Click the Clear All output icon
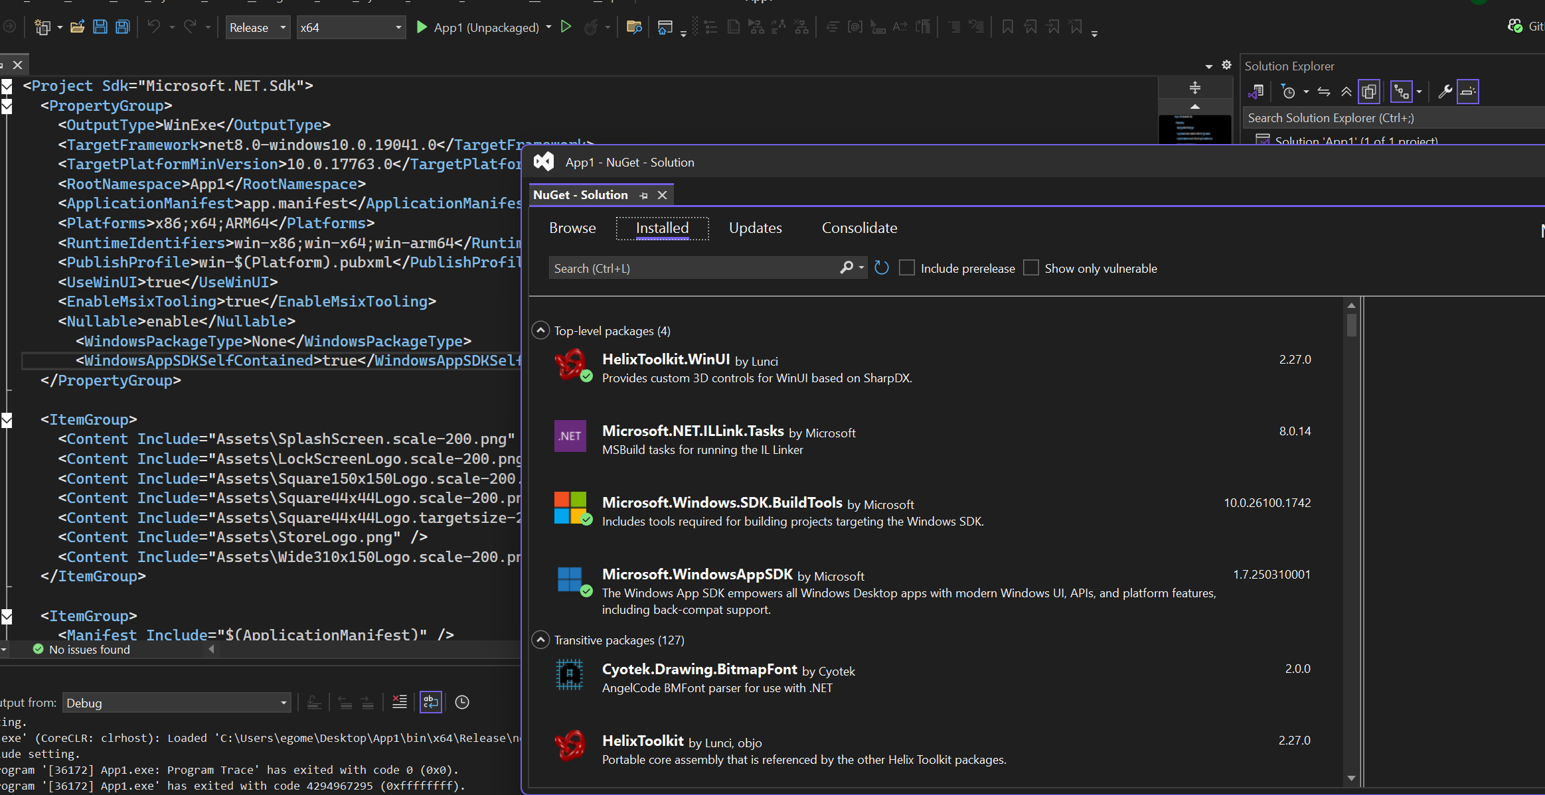The image size is (1545, 795). point(400,702)
